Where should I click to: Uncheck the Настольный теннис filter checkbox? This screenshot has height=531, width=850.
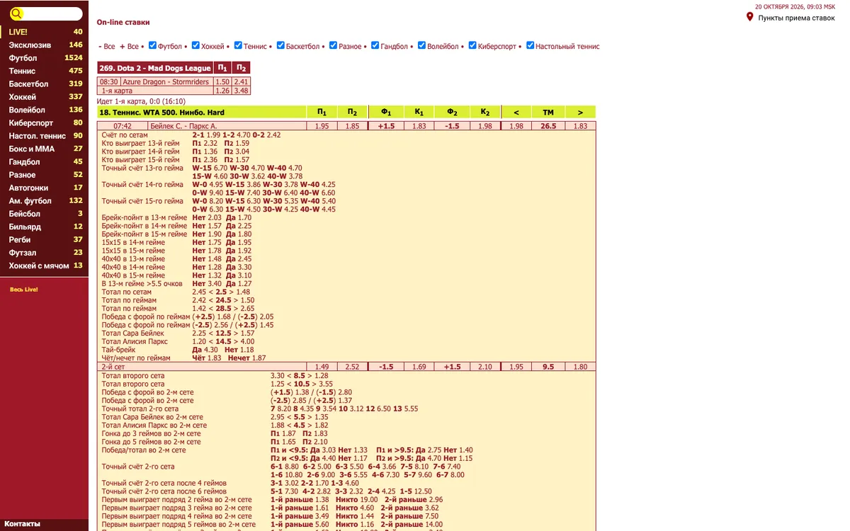tap(530, 46)
